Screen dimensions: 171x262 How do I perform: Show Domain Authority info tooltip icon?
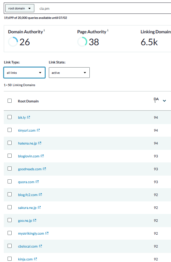click(44, 30)
